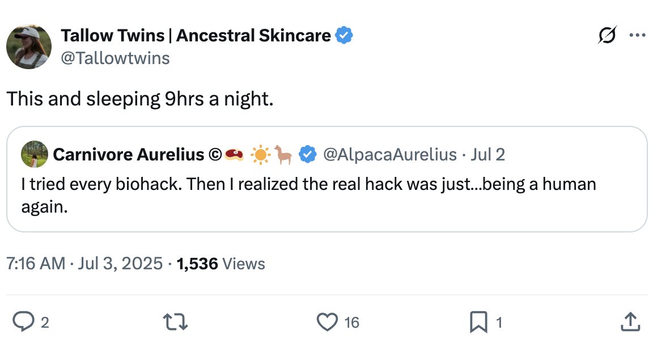653x343 pixels.
Task: Click the Tallow Twins verified badge
Action: [x=344, y=35]
